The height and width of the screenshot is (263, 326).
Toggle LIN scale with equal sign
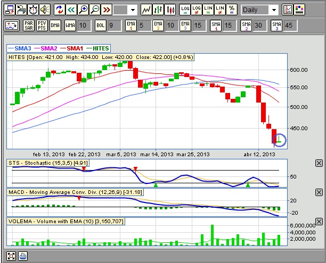(x=208, y=10)
